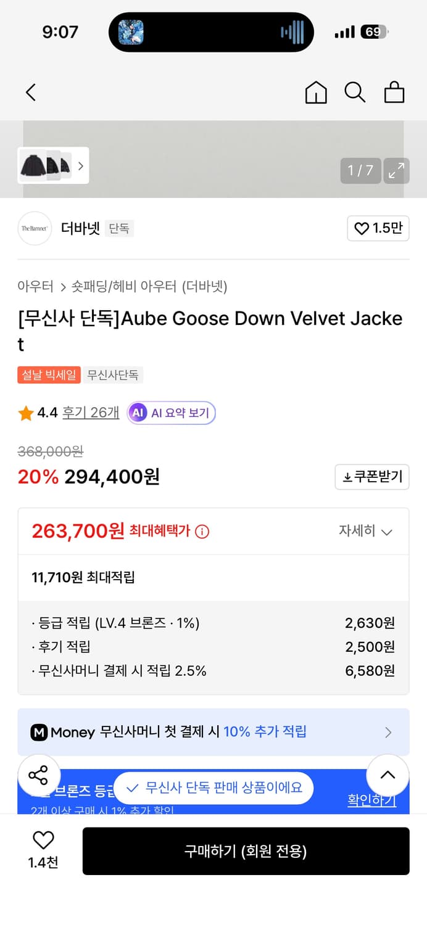Viewport: 427px width, 925px height.
Task: Open the shopping bag icon
Action: point(394,92)
